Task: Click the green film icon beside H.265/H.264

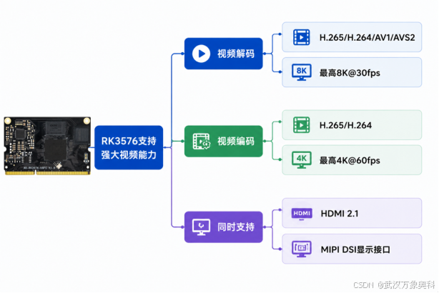Action: (x=301, y=125)
